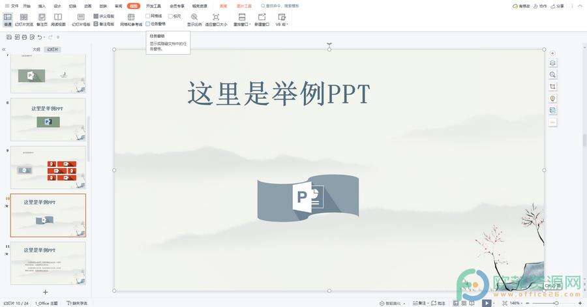This screenshot has width=587, height=307.
Task: Click the search command box
Action: [280, 6]
